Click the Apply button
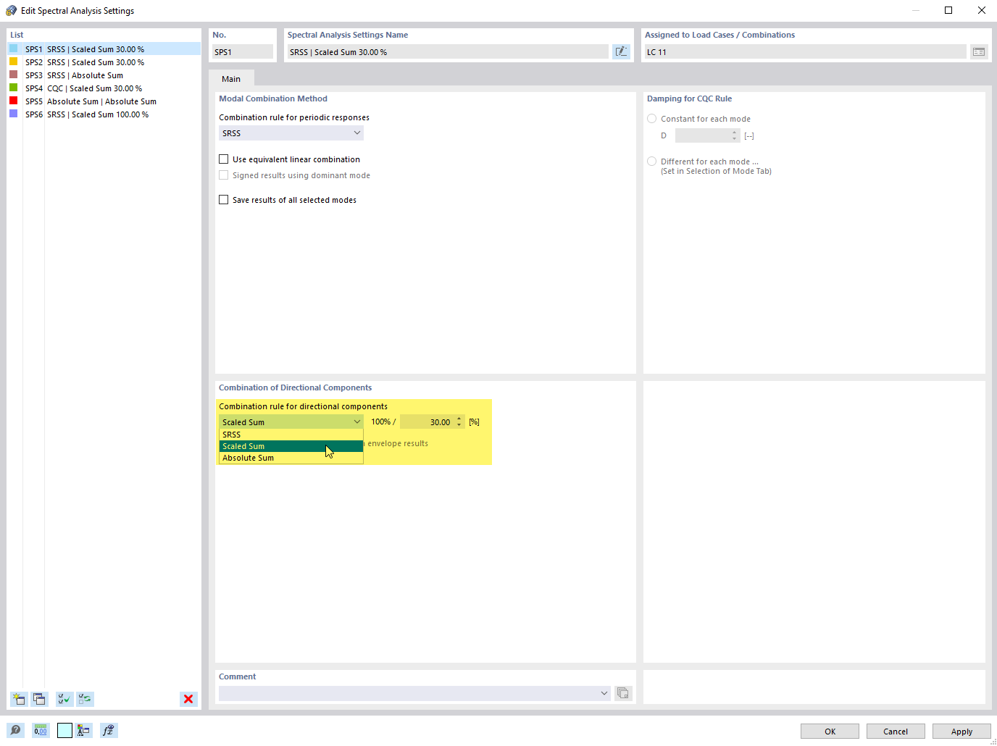The width and height of the screenshot is (997, 746). tap(961, 732)
